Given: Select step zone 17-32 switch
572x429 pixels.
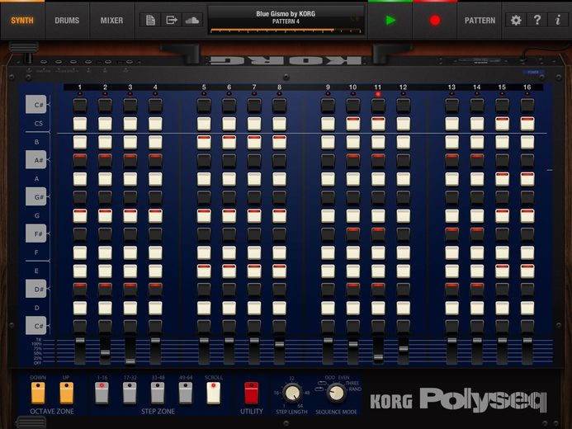Looking at the screenshot, I should pyautogui.click(x=130, y=393).
